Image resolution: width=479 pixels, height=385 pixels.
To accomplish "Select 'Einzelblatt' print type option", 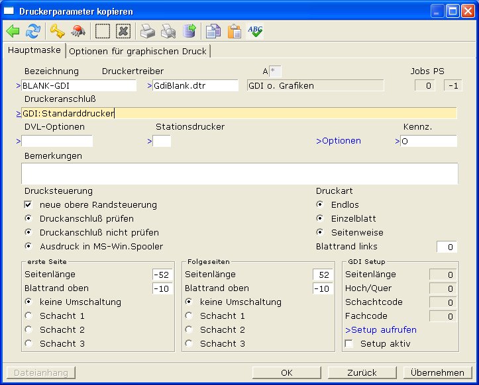I will click(320, 219).
